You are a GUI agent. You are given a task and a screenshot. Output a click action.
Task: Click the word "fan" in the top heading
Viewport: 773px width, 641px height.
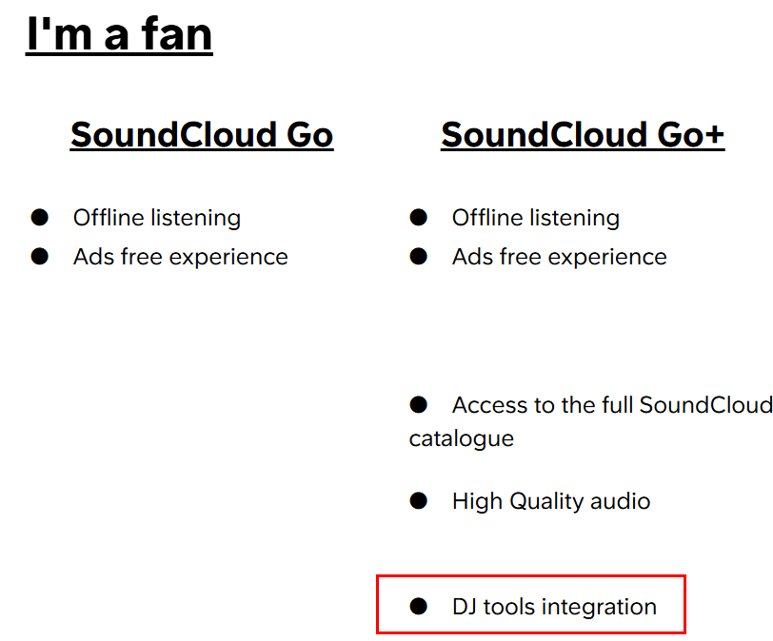(176, 34)
